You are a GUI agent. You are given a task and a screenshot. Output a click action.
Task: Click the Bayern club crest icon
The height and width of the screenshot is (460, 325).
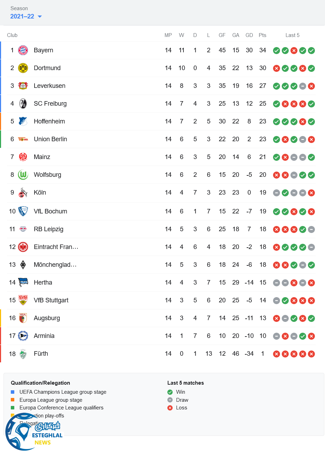tap(23, 50)
